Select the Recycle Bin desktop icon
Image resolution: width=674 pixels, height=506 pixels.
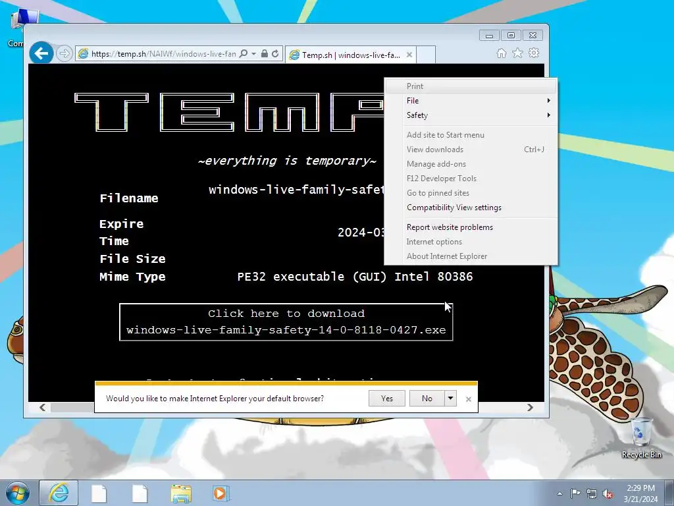click(641, 438)
